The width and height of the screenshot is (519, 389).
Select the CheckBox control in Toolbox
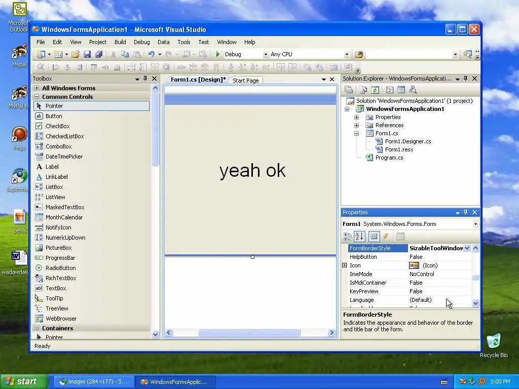(x=91, y=126)
